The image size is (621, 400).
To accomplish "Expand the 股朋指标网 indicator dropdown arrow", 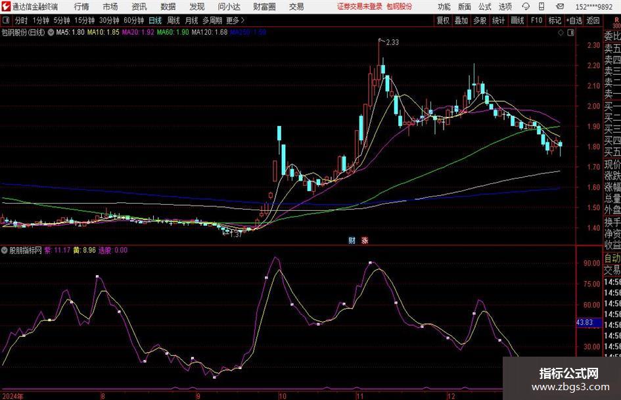I will [x=5, y=250].
